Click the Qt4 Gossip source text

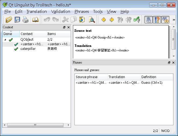pyautogui.click(x=100, y=37)
